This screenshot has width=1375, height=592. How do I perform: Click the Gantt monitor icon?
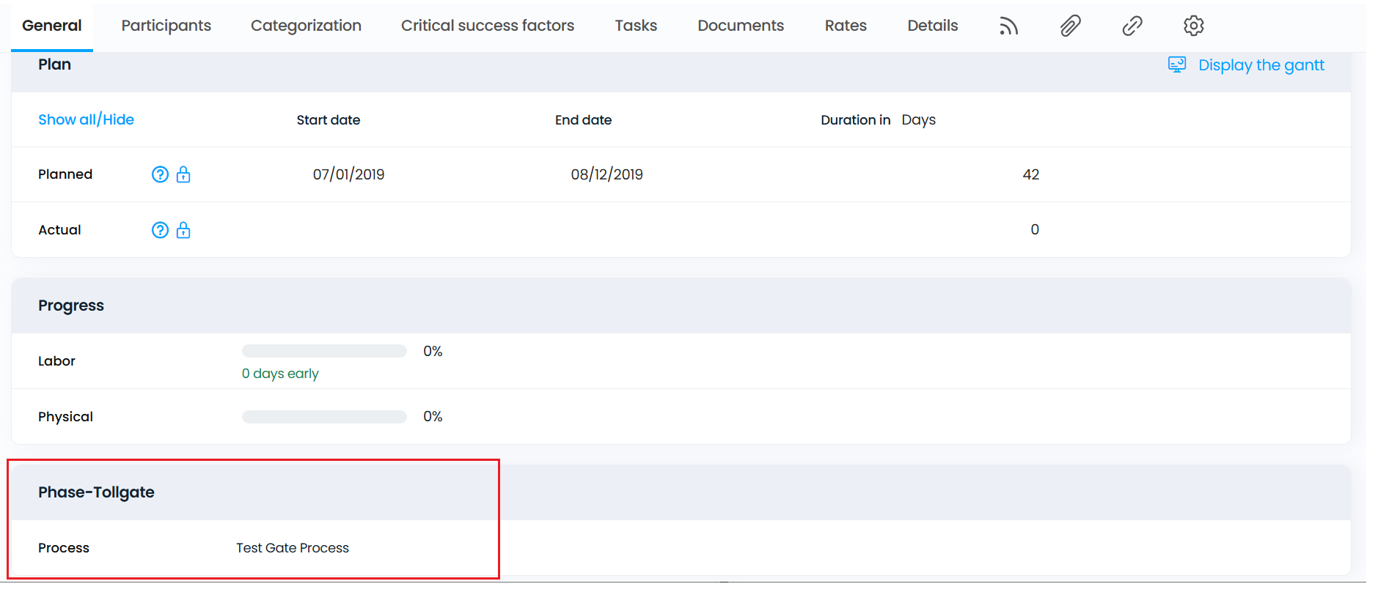(x=1176, y=65)
